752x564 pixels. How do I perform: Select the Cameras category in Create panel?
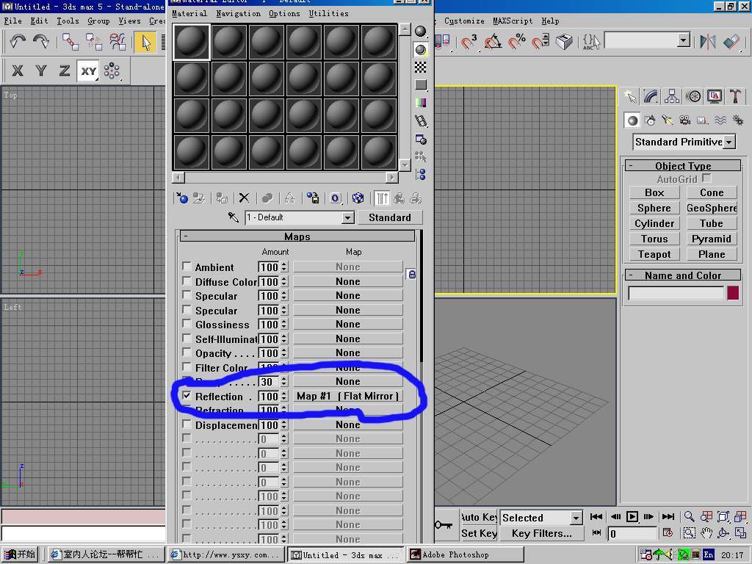[685, 120]
